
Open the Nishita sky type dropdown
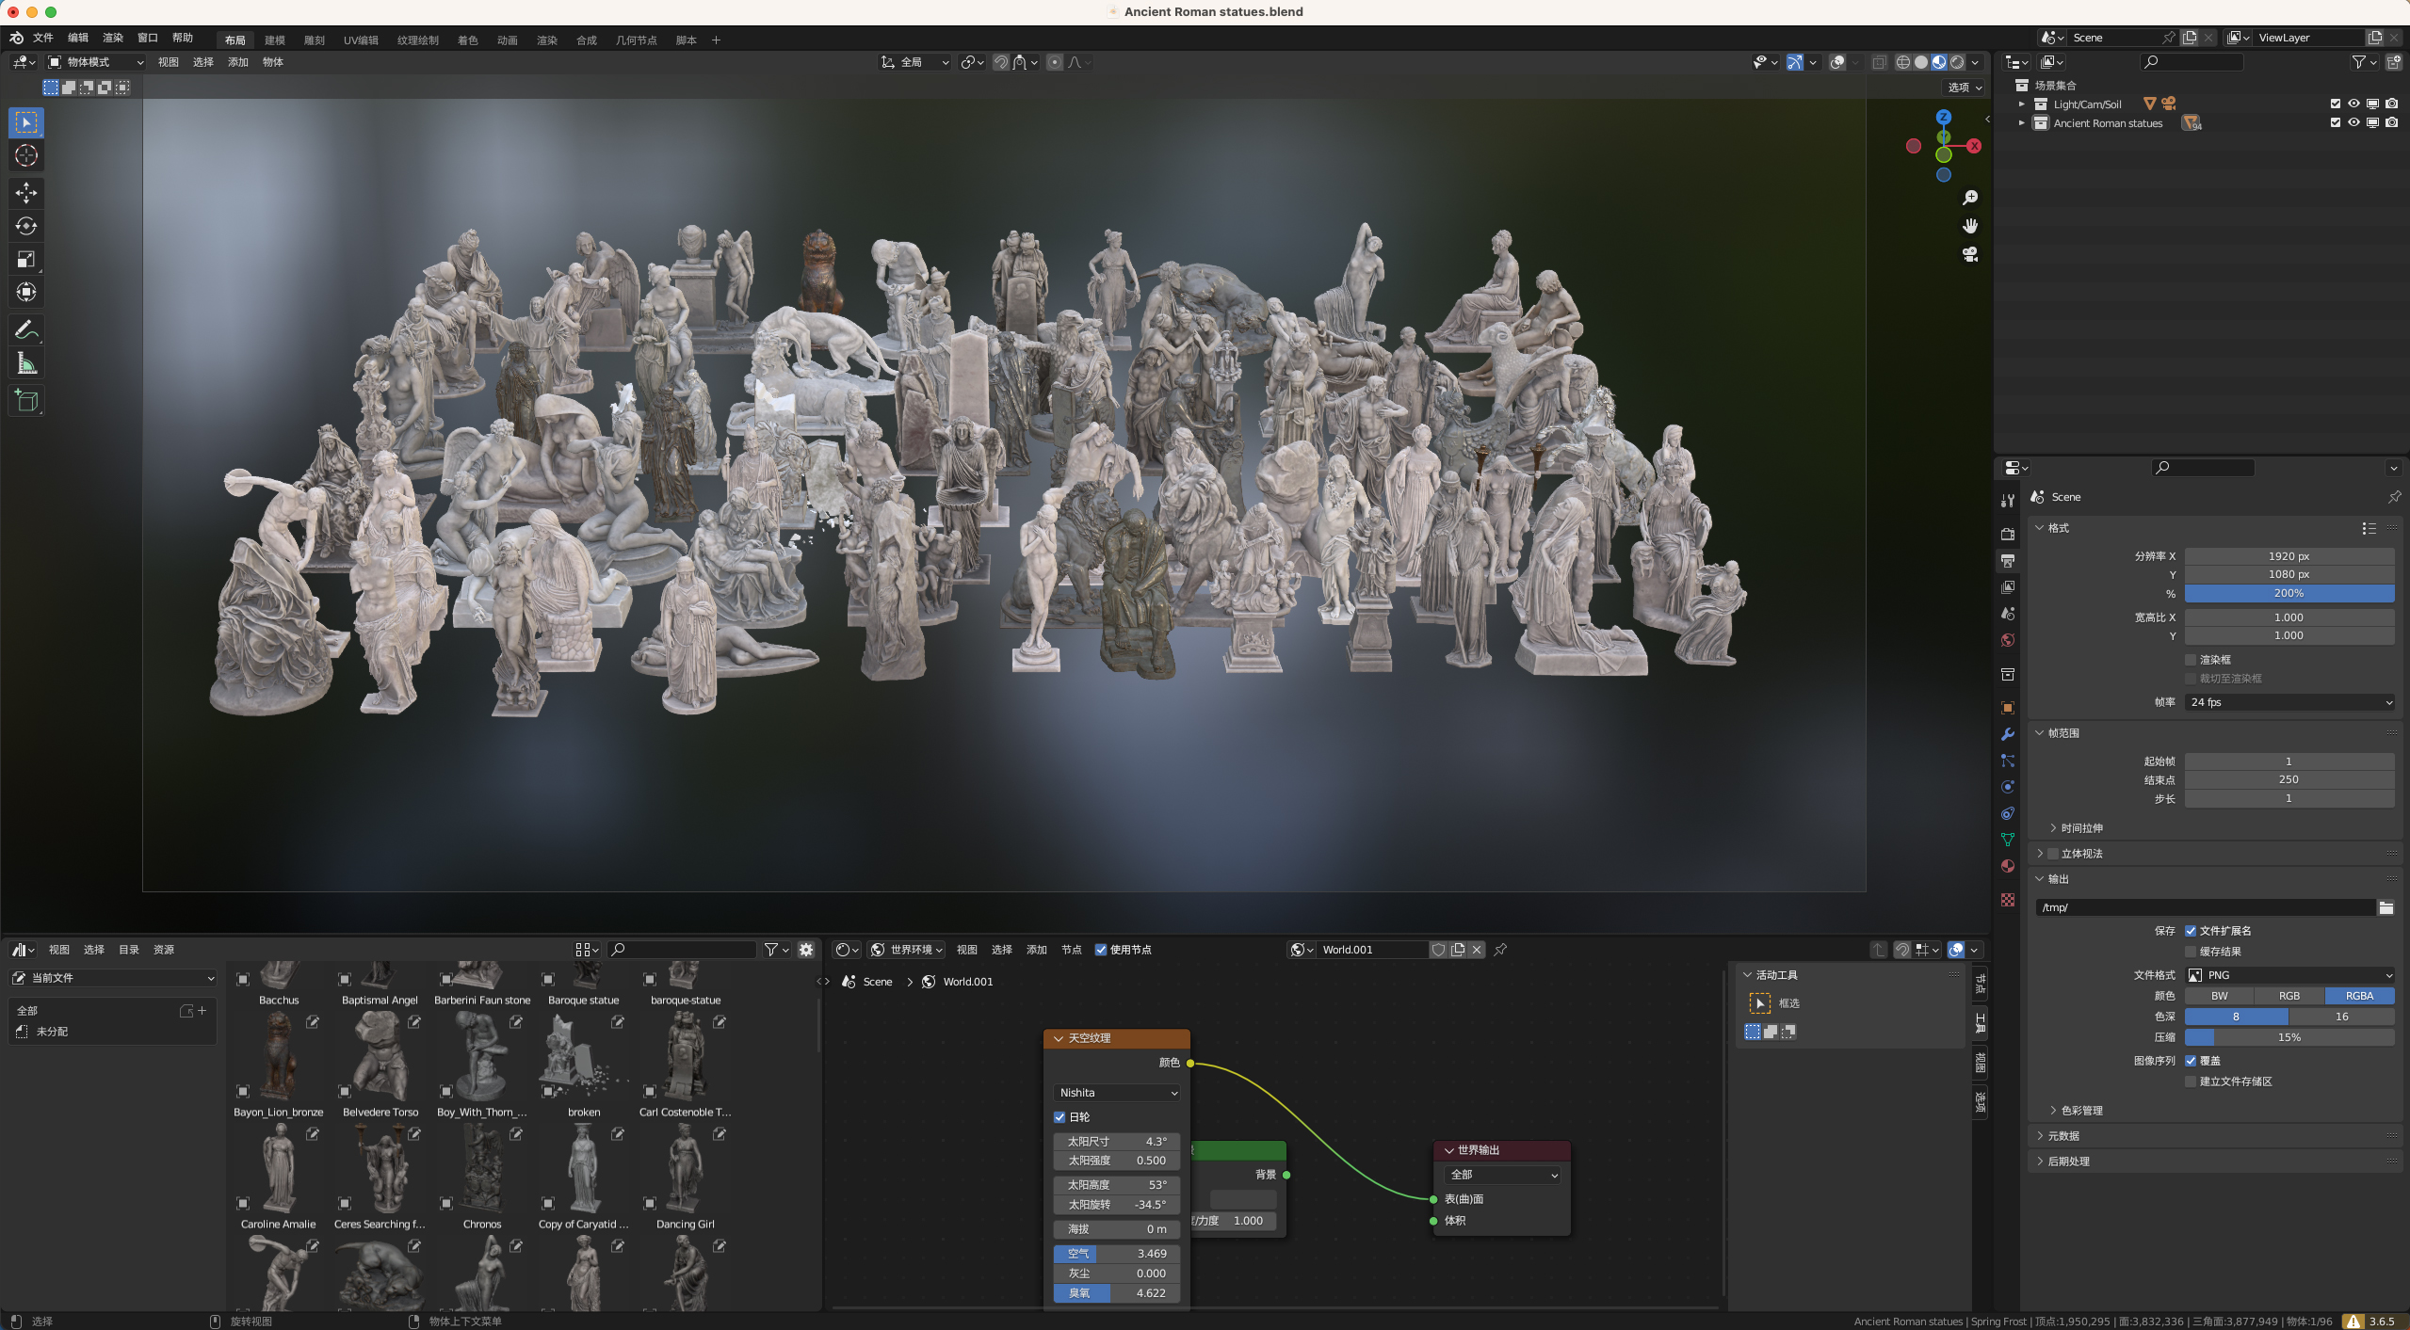(x=1116, y=1092)
